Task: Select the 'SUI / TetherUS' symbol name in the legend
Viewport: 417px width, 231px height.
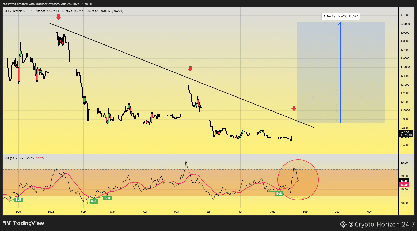Action: click(15, 11)
